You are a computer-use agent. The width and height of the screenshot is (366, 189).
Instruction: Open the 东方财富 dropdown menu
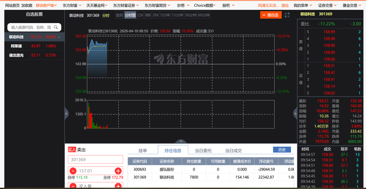click(x=72, y=5)
